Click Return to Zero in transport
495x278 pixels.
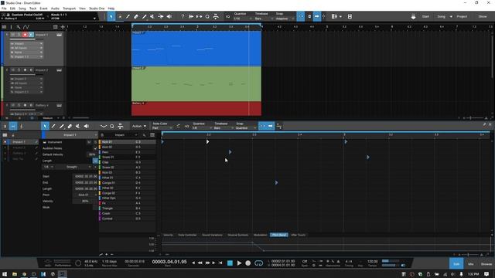tap(220, 263)
